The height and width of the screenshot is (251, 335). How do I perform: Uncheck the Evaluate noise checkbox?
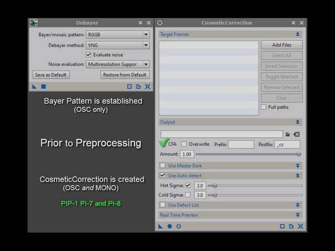pyautogui.click(x=88, y=55)
